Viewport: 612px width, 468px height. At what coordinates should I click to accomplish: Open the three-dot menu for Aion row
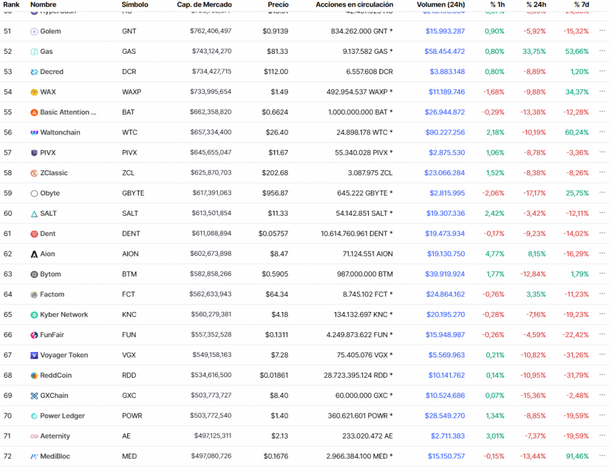(602, 253)
